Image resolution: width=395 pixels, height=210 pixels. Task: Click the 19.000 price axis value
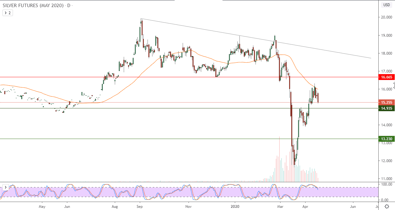[x=387, y=36]
